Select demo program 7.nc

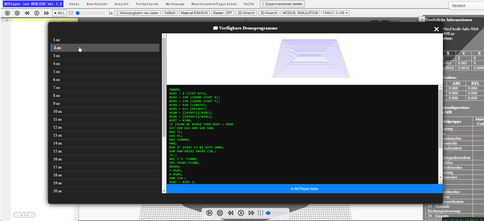pos(105,88)
